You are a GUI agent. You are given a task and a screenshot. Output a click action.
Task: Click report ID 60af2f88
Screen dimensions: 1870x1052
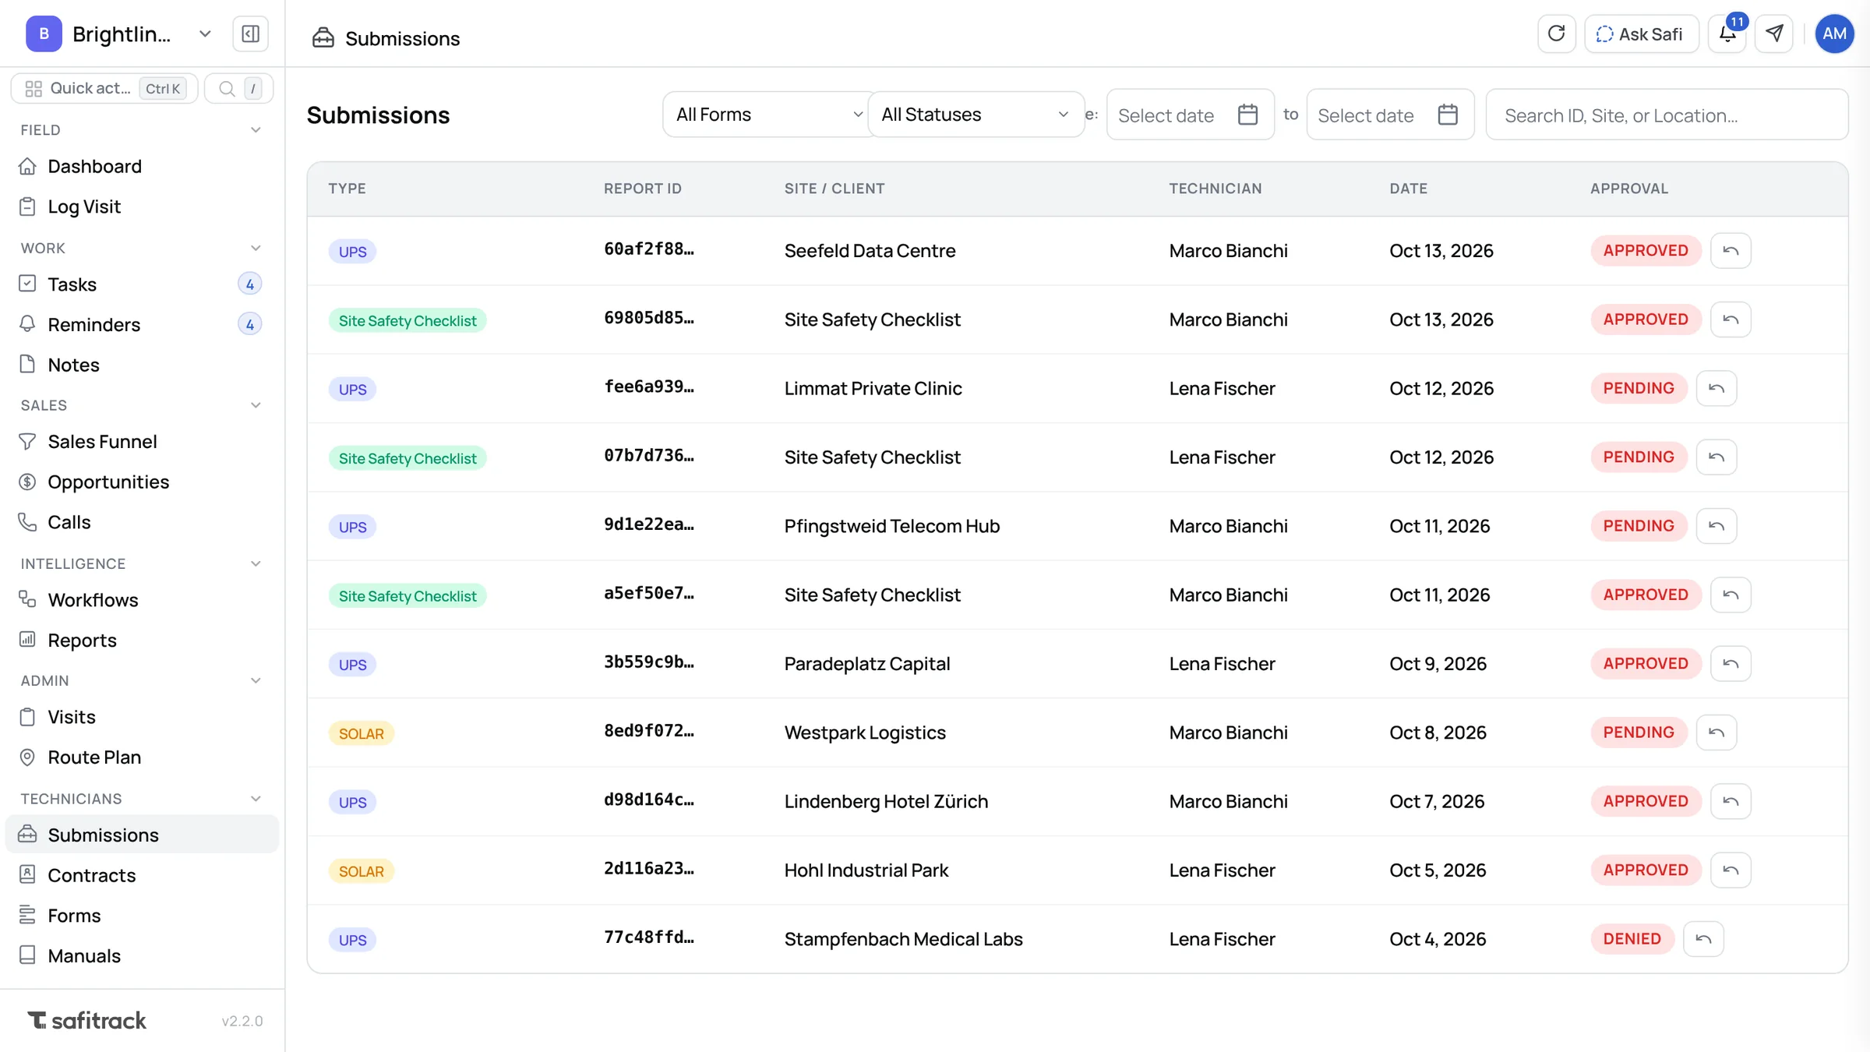point(648,249)
